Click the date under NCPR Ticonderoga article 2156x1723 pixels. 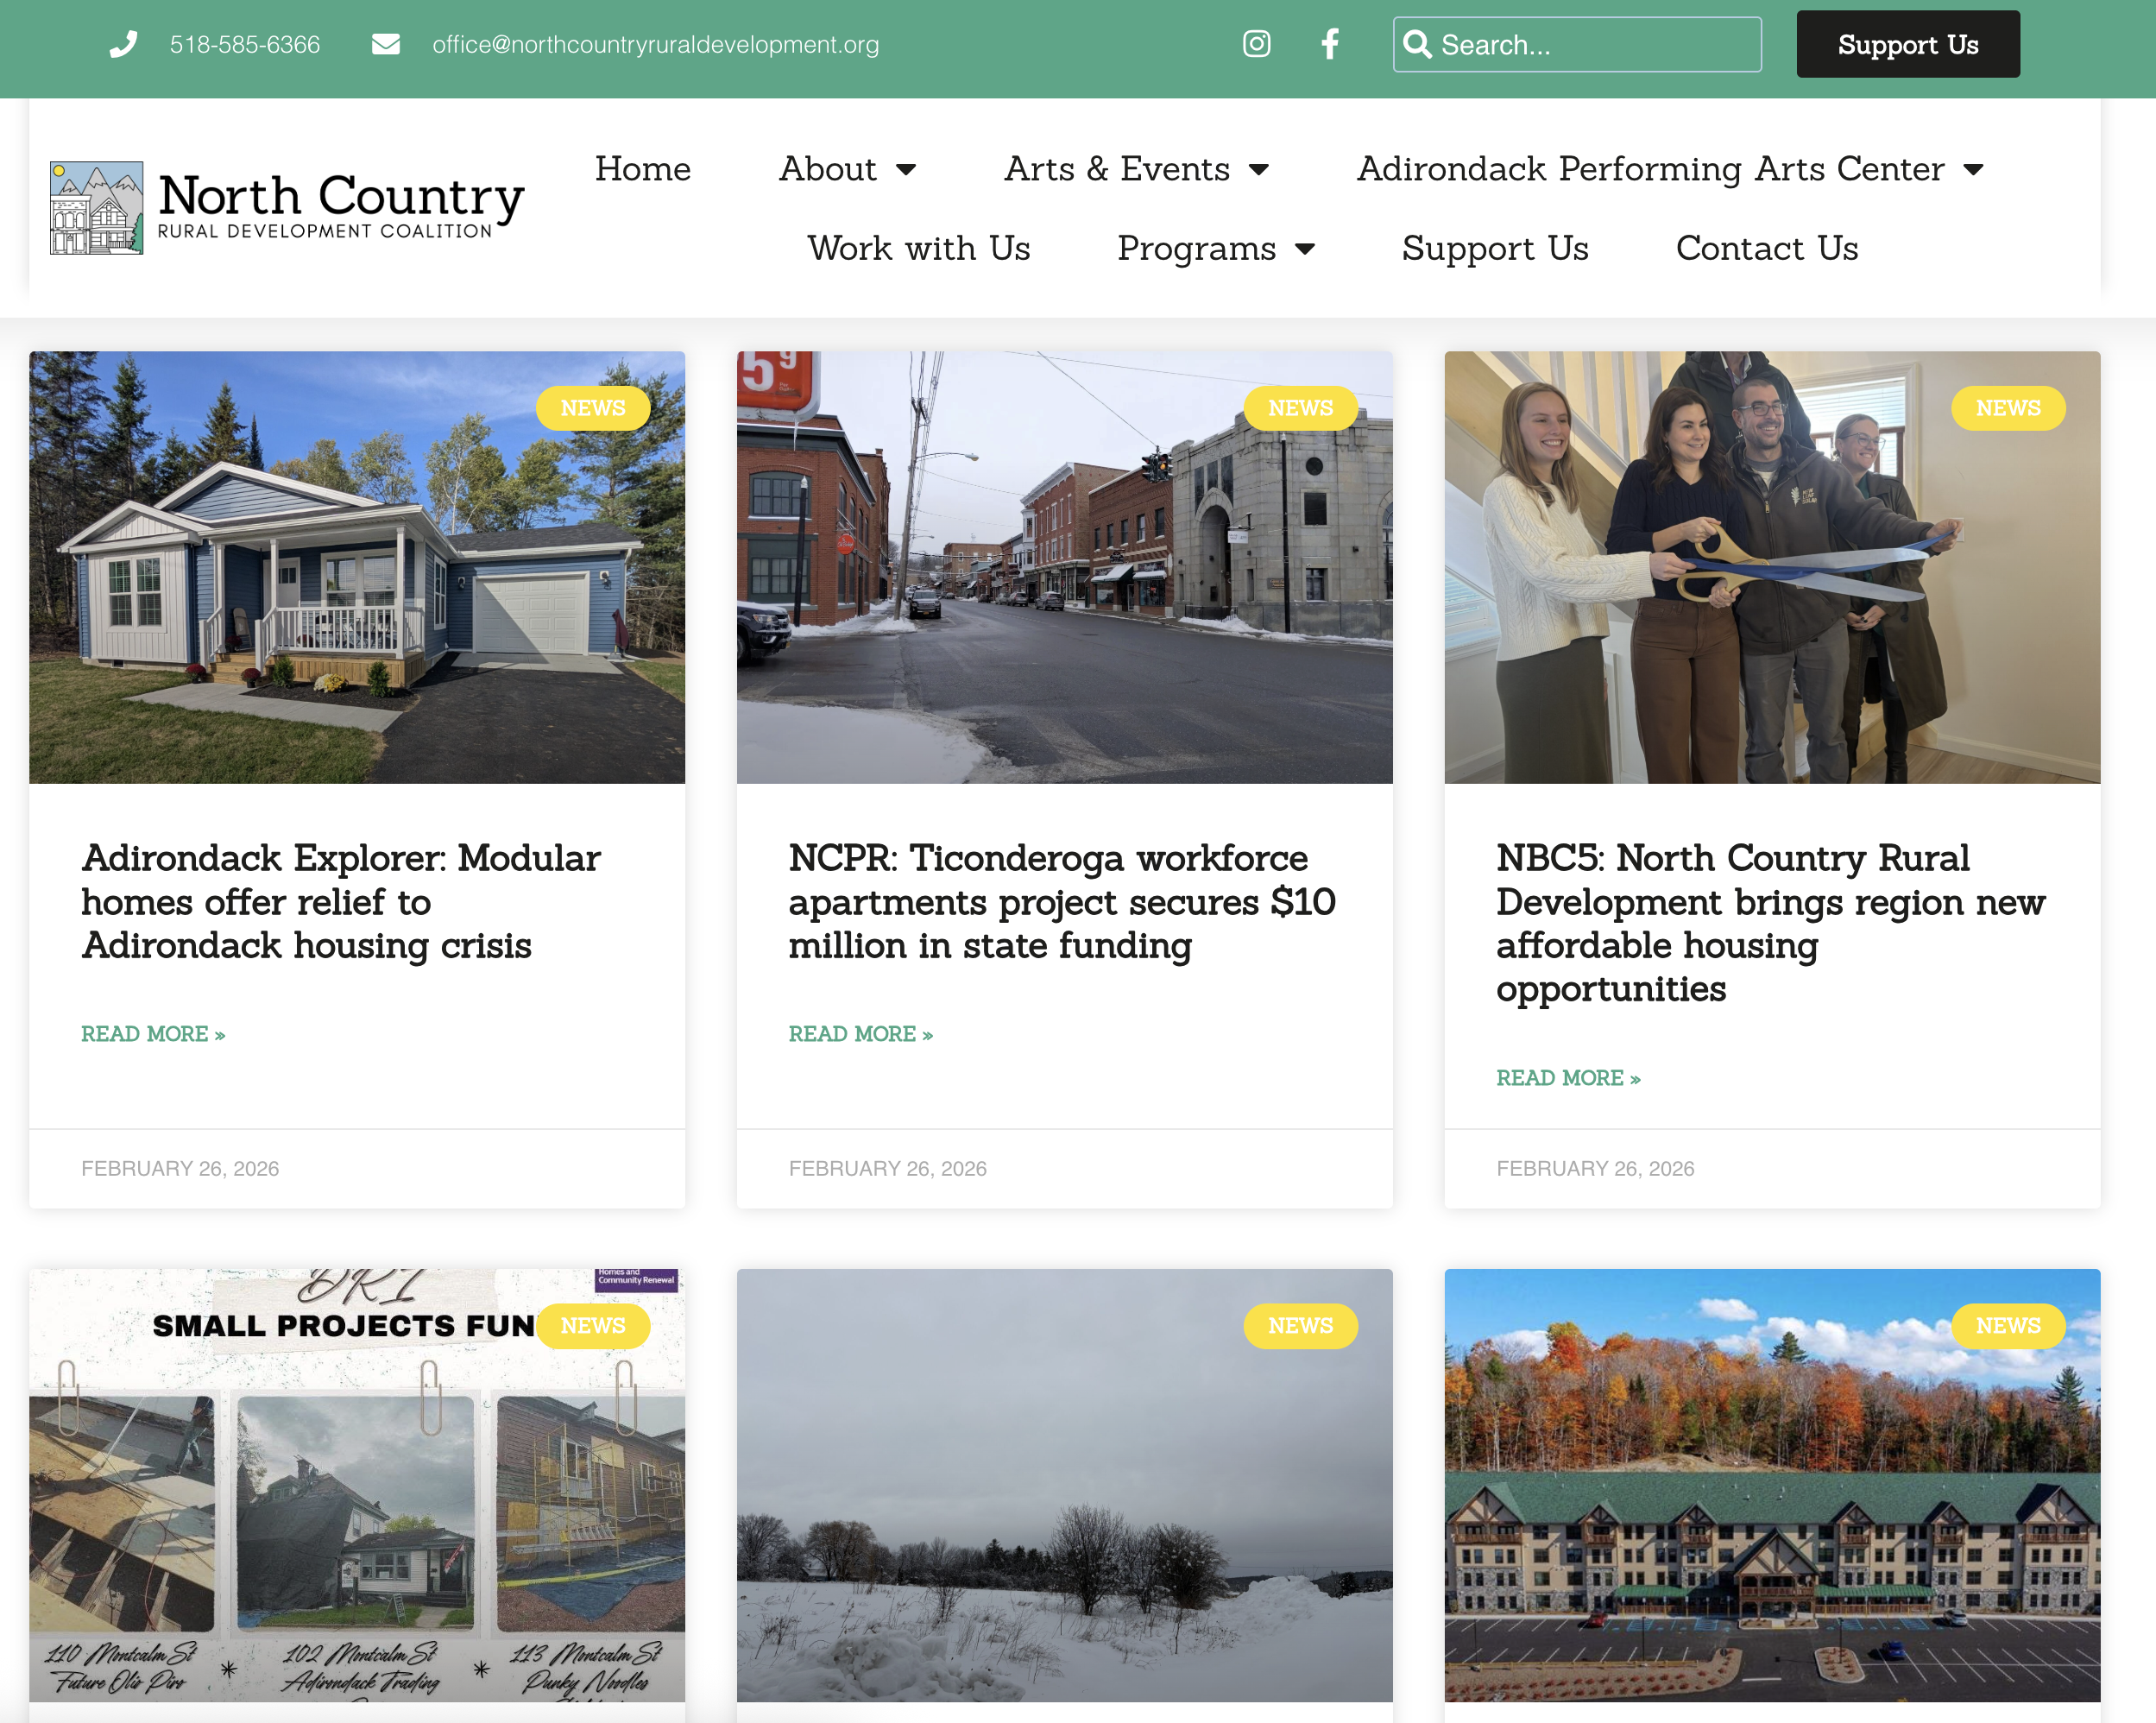tap(888, 1169)
